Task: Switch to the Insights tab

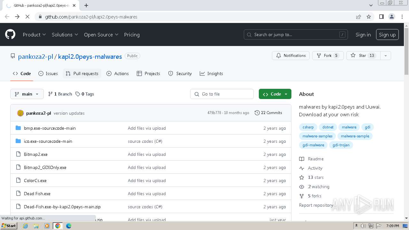Action: tap(211, 73)
